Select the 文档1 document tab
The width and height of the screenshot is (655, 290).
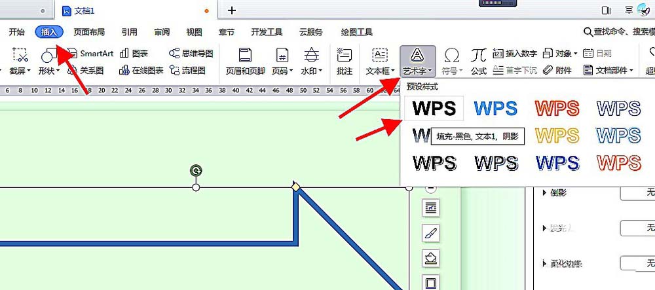coord(136,11)
